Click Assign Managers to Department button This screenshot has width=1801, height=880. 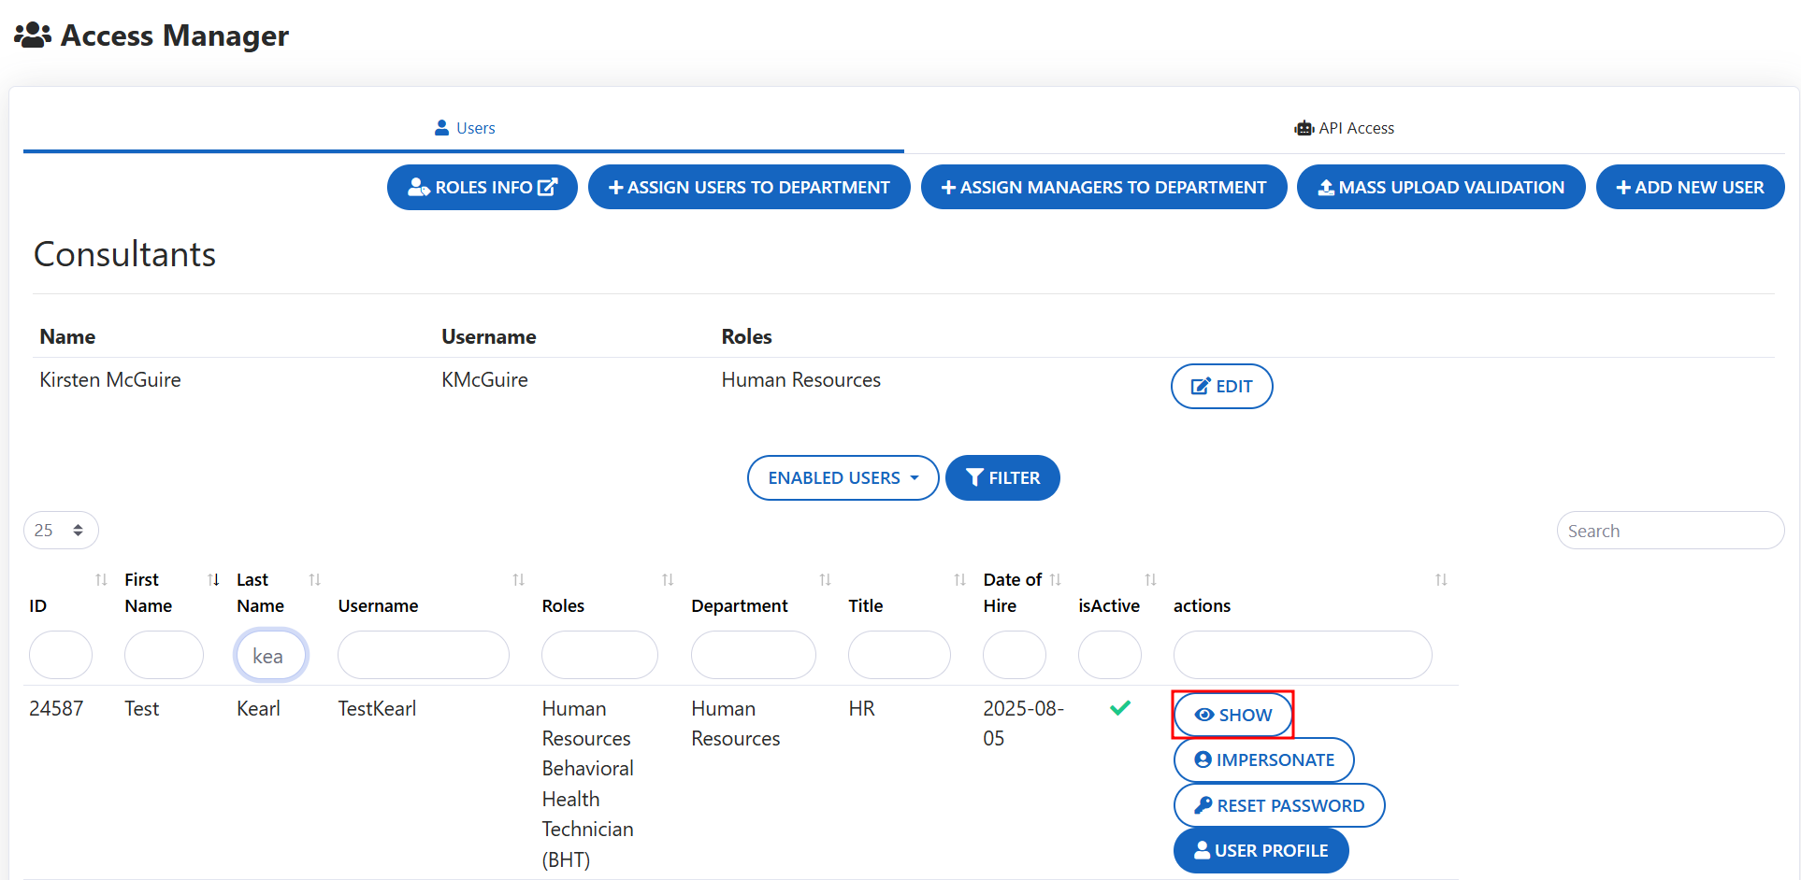1103,188
